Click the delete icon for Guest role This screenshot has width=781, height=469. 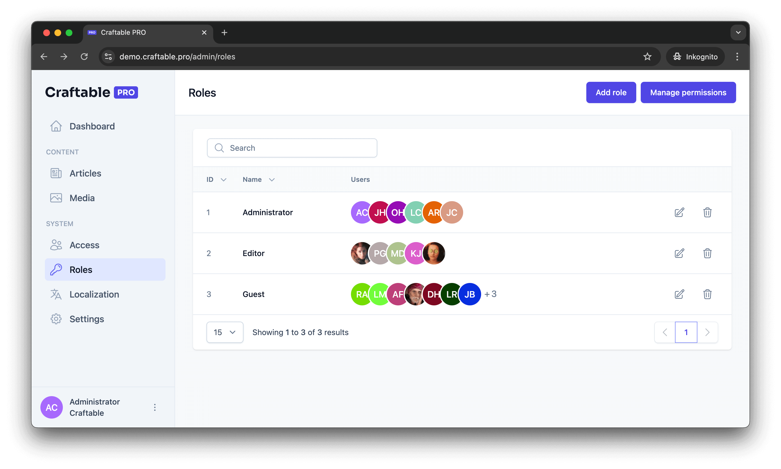tap(708, 294)
